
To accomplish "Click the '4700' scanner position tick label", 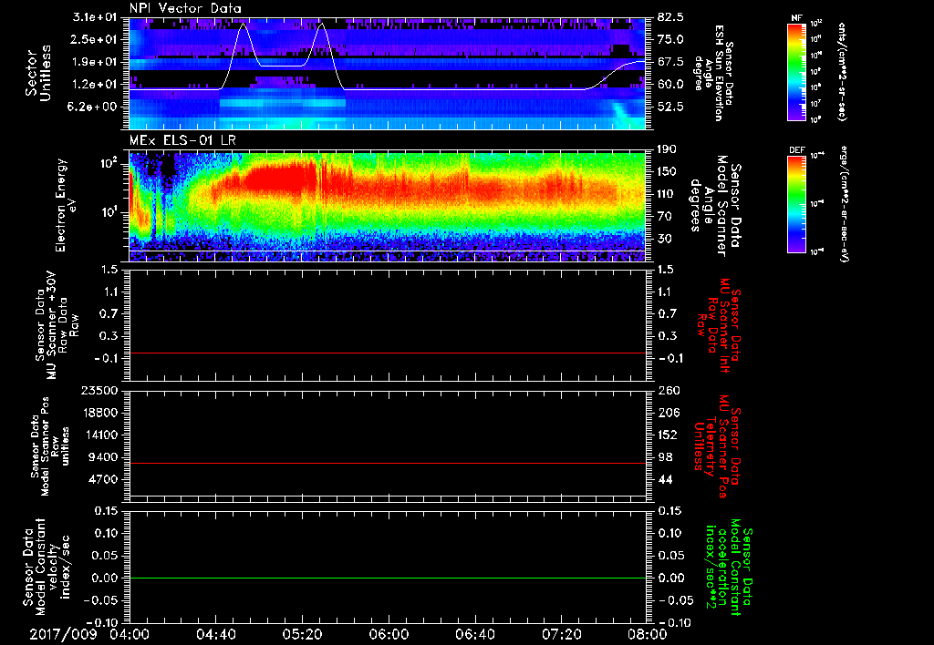I will pyautogui.click(x=103, y=479).
